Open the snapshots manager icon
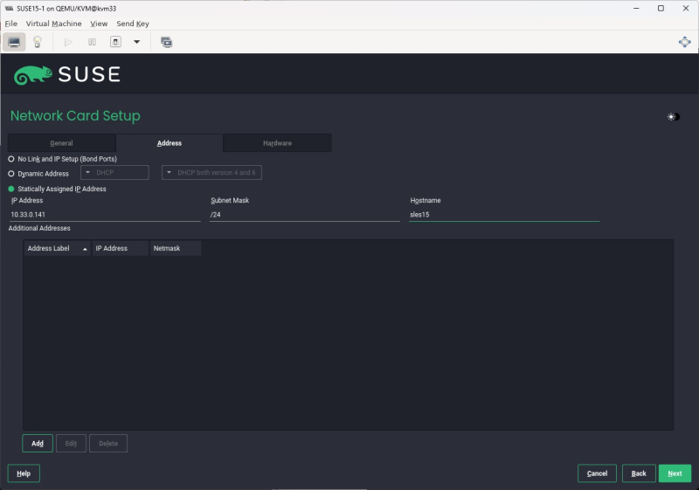 pos(166,42)
